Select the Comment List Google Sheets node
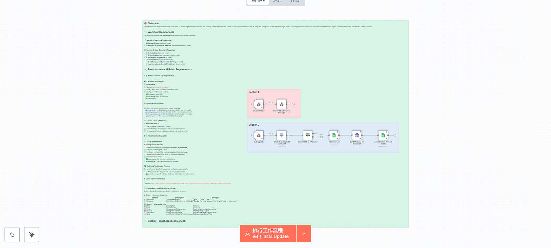The image size is (551, 248). coord(334,135)
